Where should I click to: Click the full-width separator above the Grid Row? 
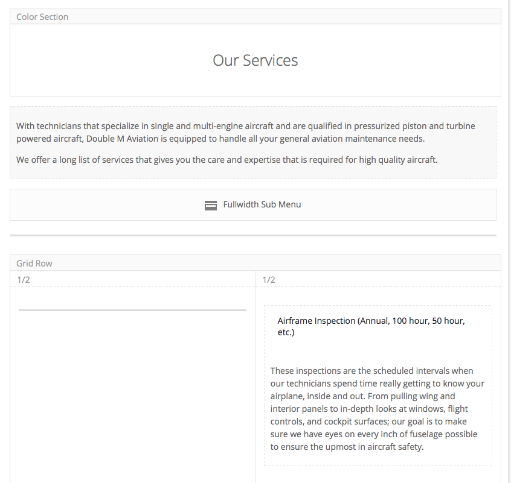point(253,235)
